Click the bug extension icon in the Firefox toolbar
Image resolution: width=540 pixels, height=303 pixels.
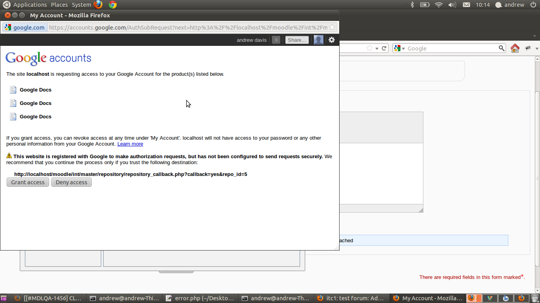(528, 48)
